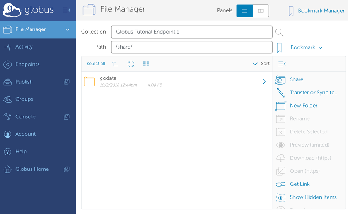Click Share in the actions panel

point(297,79)
